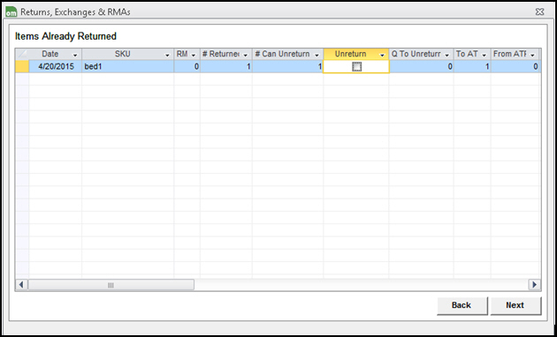557x337 pixels.
Task: Open the Unreturn column filter dropdown
Action: click(x=382, y=55)
